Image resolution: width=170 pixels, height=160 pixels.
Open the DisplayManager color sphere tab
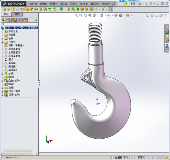(x=25, y=20)
